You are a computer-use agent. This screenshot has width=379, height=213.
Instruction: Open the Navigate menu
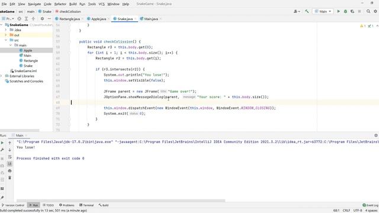34,4
